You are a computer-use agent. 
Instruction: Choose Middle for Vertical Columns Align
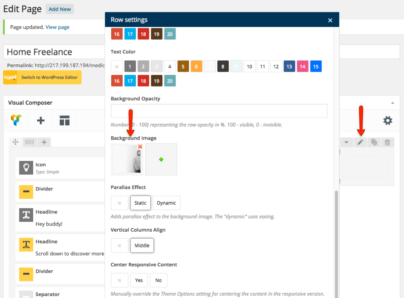142,245
